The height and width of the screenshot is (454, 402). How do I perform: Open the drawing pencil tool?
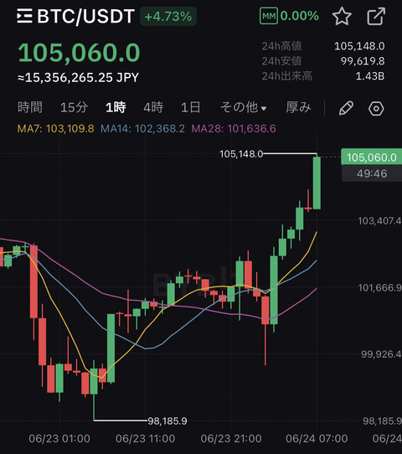click(346, 108)
